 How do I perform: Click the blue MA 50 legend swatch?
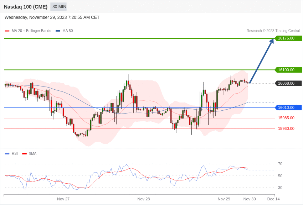point(58,31)
